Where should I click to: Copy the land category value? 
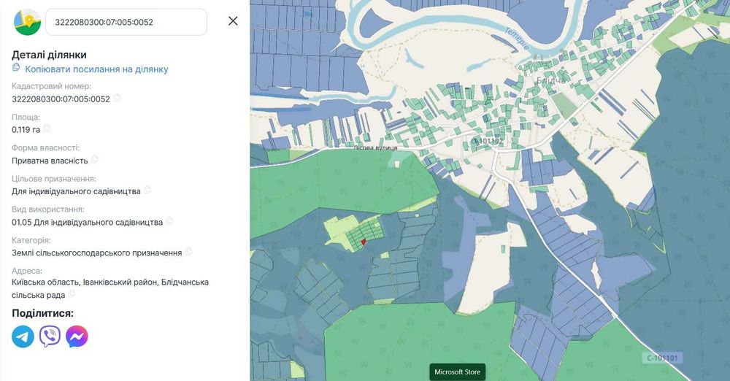pos(188,252)
